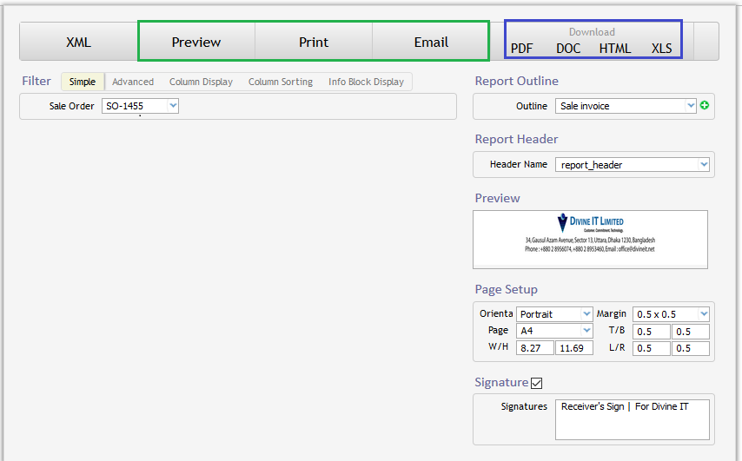This screenshot has width=742, height=461.
Task: Click the page width field showing 8.27
Action: (534, 348)
